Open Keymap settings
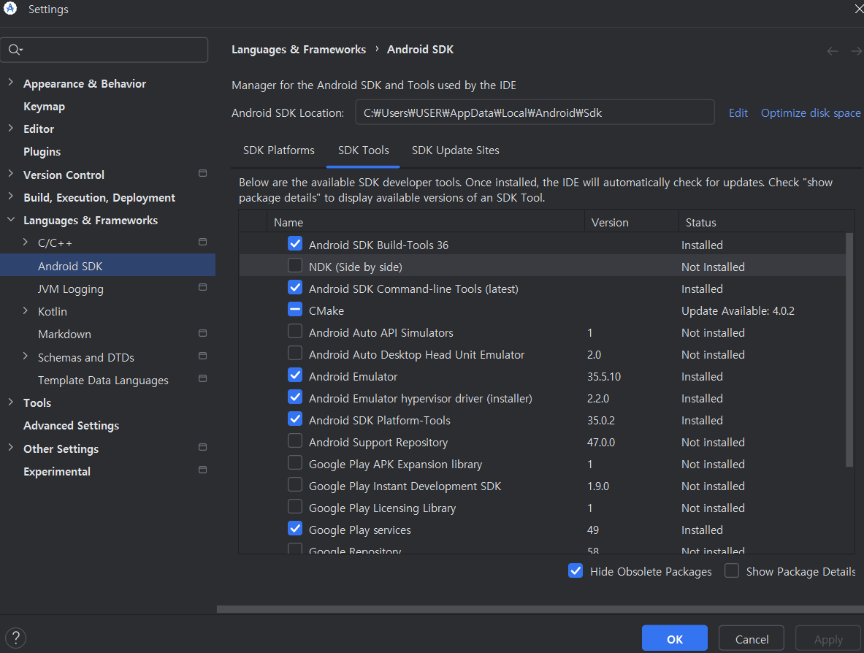The image size is (864, 653). (44, 107)
